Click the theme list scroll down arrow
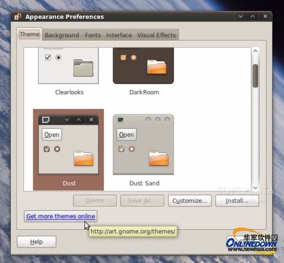The height and width of the screenshot is (263, 284). click(255, 188)
